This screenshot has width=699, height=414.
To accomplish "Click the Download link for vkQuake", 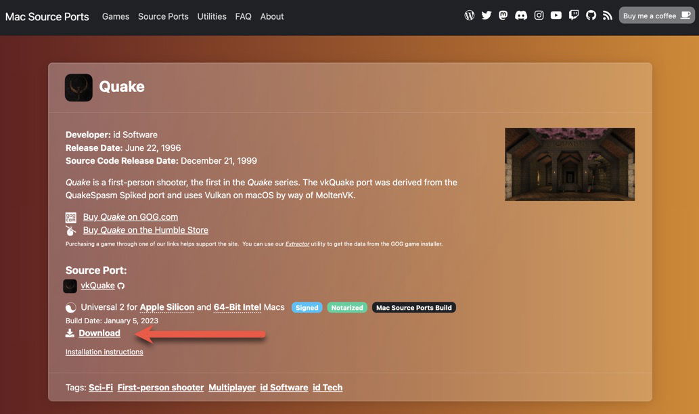I will click(x=99, y=332).
